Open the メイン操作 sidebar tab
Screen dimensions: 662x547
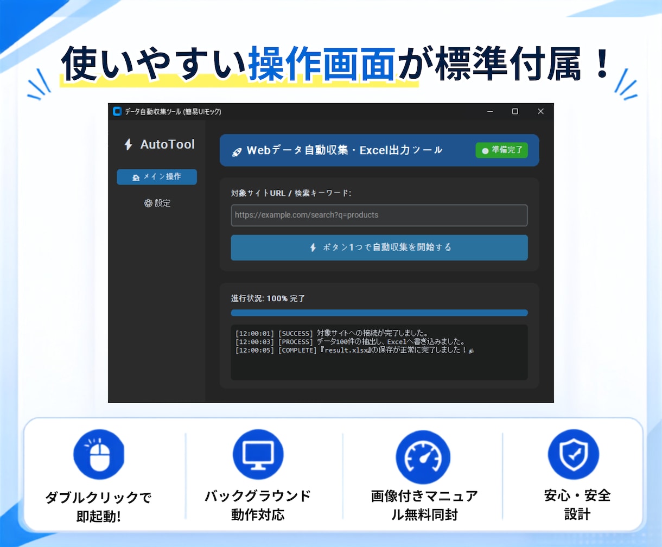(157, 177)
